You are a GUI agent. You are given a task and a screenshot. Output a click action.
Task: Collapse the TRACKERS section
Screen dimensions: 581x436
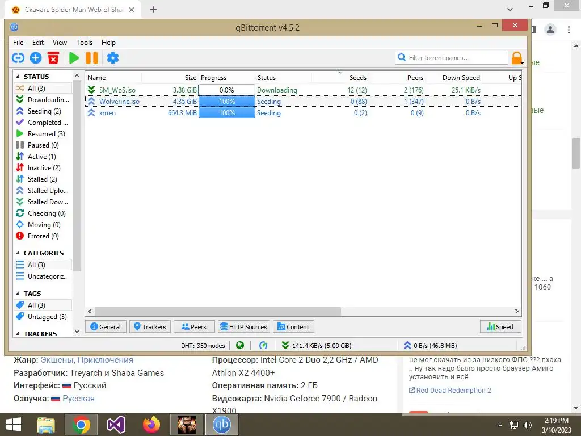point(18,334)
